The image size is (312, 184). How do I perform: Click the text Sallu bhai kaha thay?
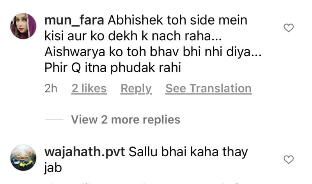point(188,152)
